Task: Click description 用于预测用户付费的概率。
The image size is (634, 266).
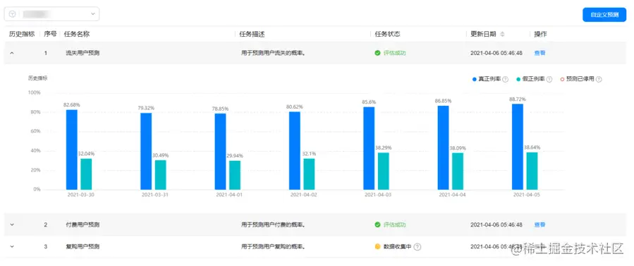Action: tap(273, 225)
